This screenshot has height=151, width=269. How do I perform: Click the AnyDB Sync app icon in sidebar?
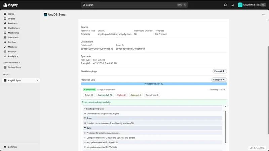(5, 80)
